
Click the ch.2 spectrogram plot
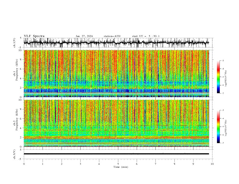116,123
